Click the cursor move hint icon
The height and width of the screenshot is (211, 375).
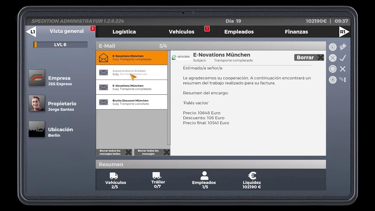[343, 47]
